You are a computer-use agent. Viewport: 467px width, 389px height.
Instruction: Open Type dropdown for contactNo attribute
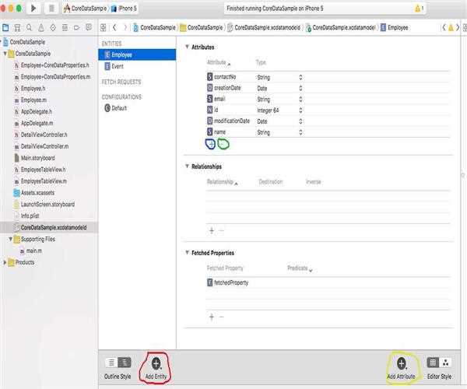tap(300, 77)
